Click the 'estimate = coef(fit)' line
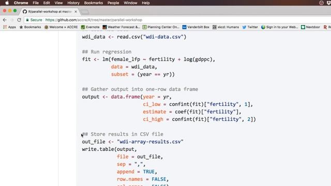 (x=192, y=112)
